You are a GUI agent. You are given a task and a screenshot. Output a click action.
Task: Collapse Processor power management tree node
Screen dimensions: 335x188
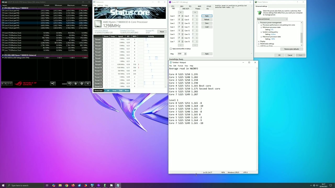click(x=259, y=23)
